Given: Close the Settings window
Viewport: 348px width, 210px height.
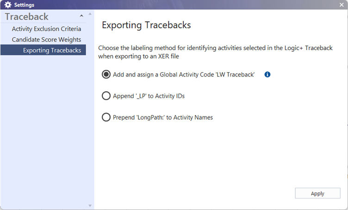Looking at the screenshot, I should [x=342, y=5].
